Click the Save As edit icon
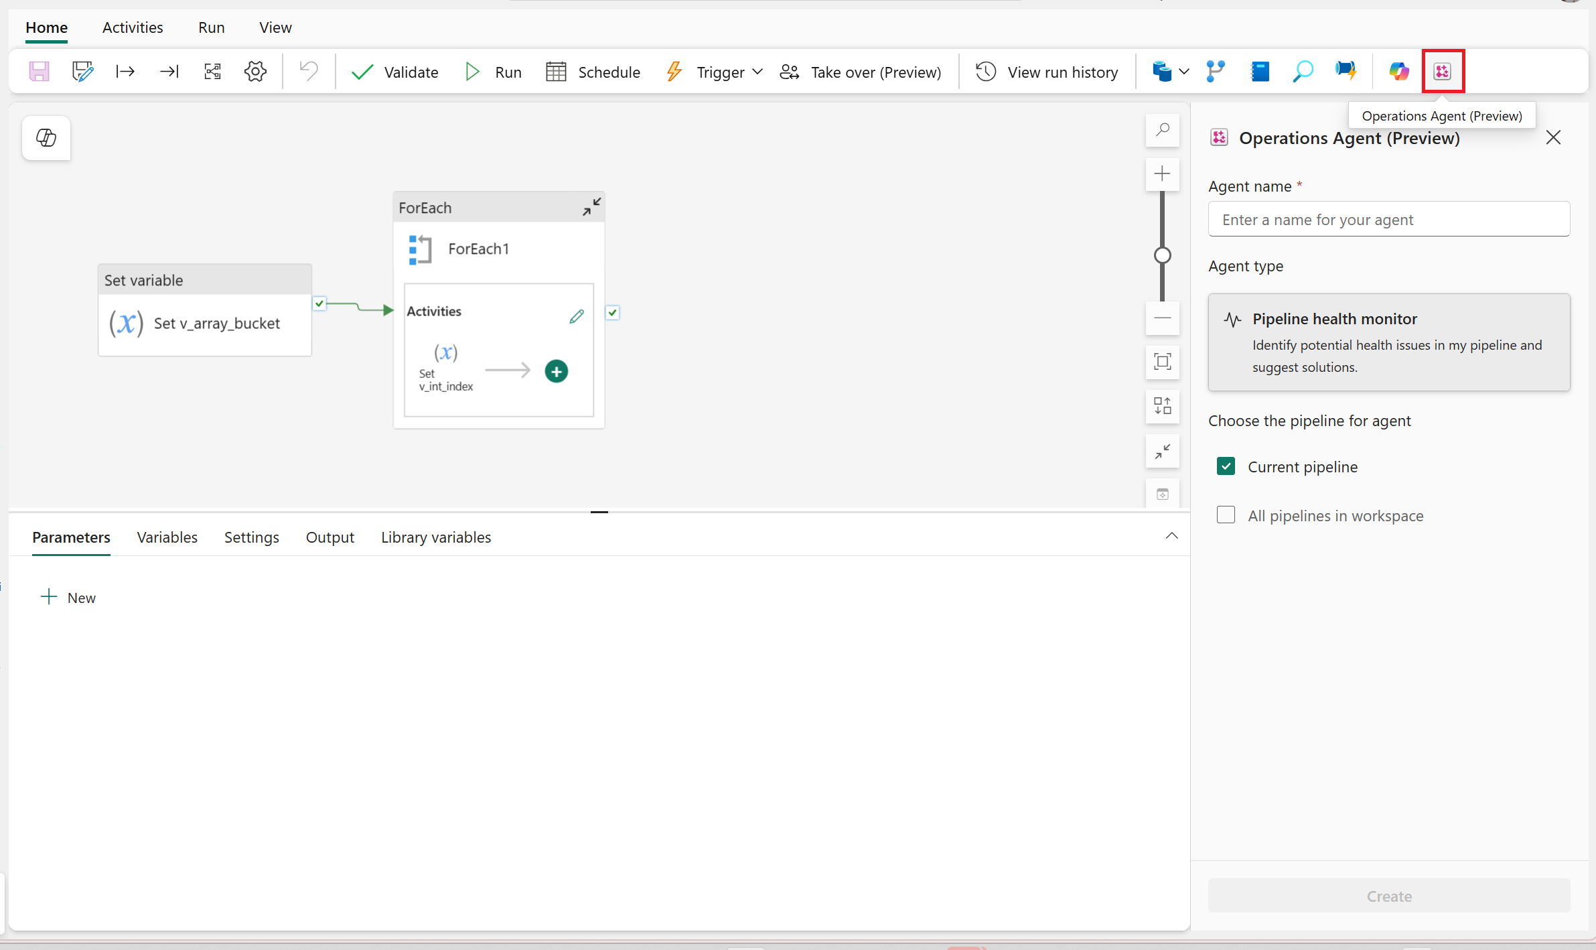This screenshot has height=950, width=1596. (x=82, y=71)
